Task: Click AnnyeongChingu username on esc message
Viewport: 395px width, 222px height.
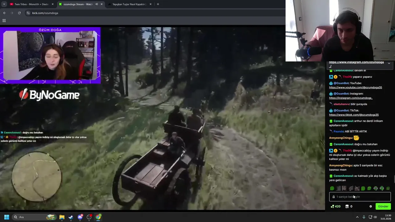Action: point(341,166)
